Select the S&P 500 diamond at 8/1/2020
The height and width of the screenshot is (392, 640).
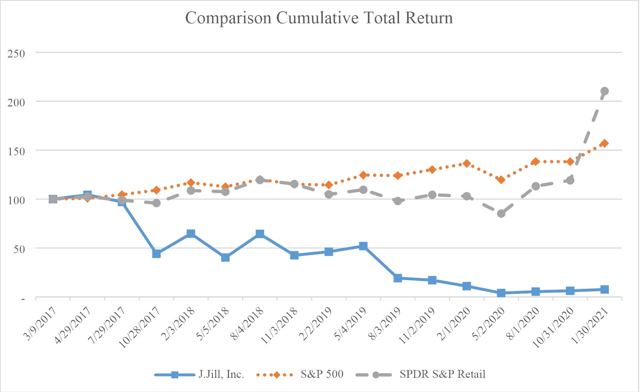click(x=535, y=162)
